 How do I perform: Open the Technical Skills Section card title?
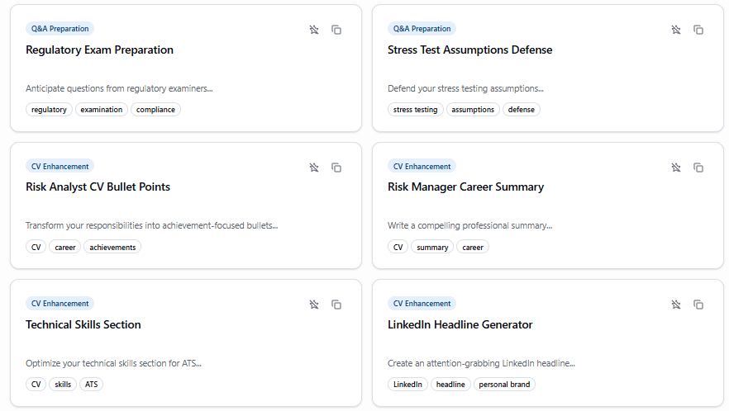(83, 325)
